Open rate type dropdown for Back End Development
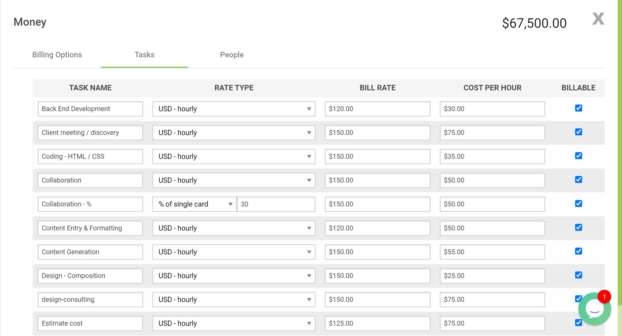 coord(234,109)
